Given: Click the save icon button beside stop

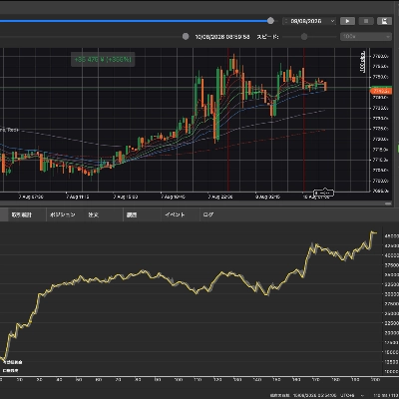Looking at the screenshot, I should 384,21.
